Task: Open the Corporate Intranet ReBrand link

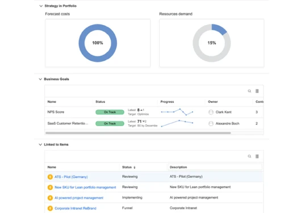Action: 76,208
